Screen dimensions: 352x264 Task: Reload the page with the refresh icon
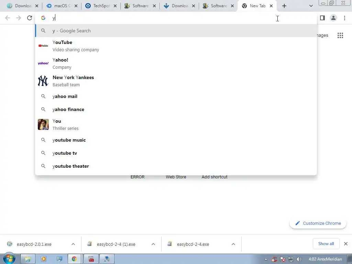(30, 18)
